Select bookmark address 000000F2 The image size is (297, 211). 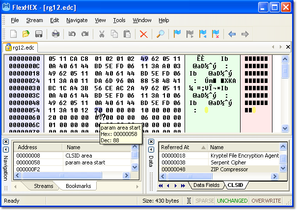[28, 169]
